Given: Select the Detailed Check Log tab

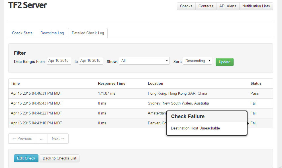Looking at the screenshot, I should click(x=88, y=33).
